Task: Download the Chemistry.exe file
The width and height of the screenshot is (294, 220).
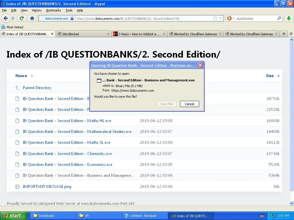Action: 67,154
